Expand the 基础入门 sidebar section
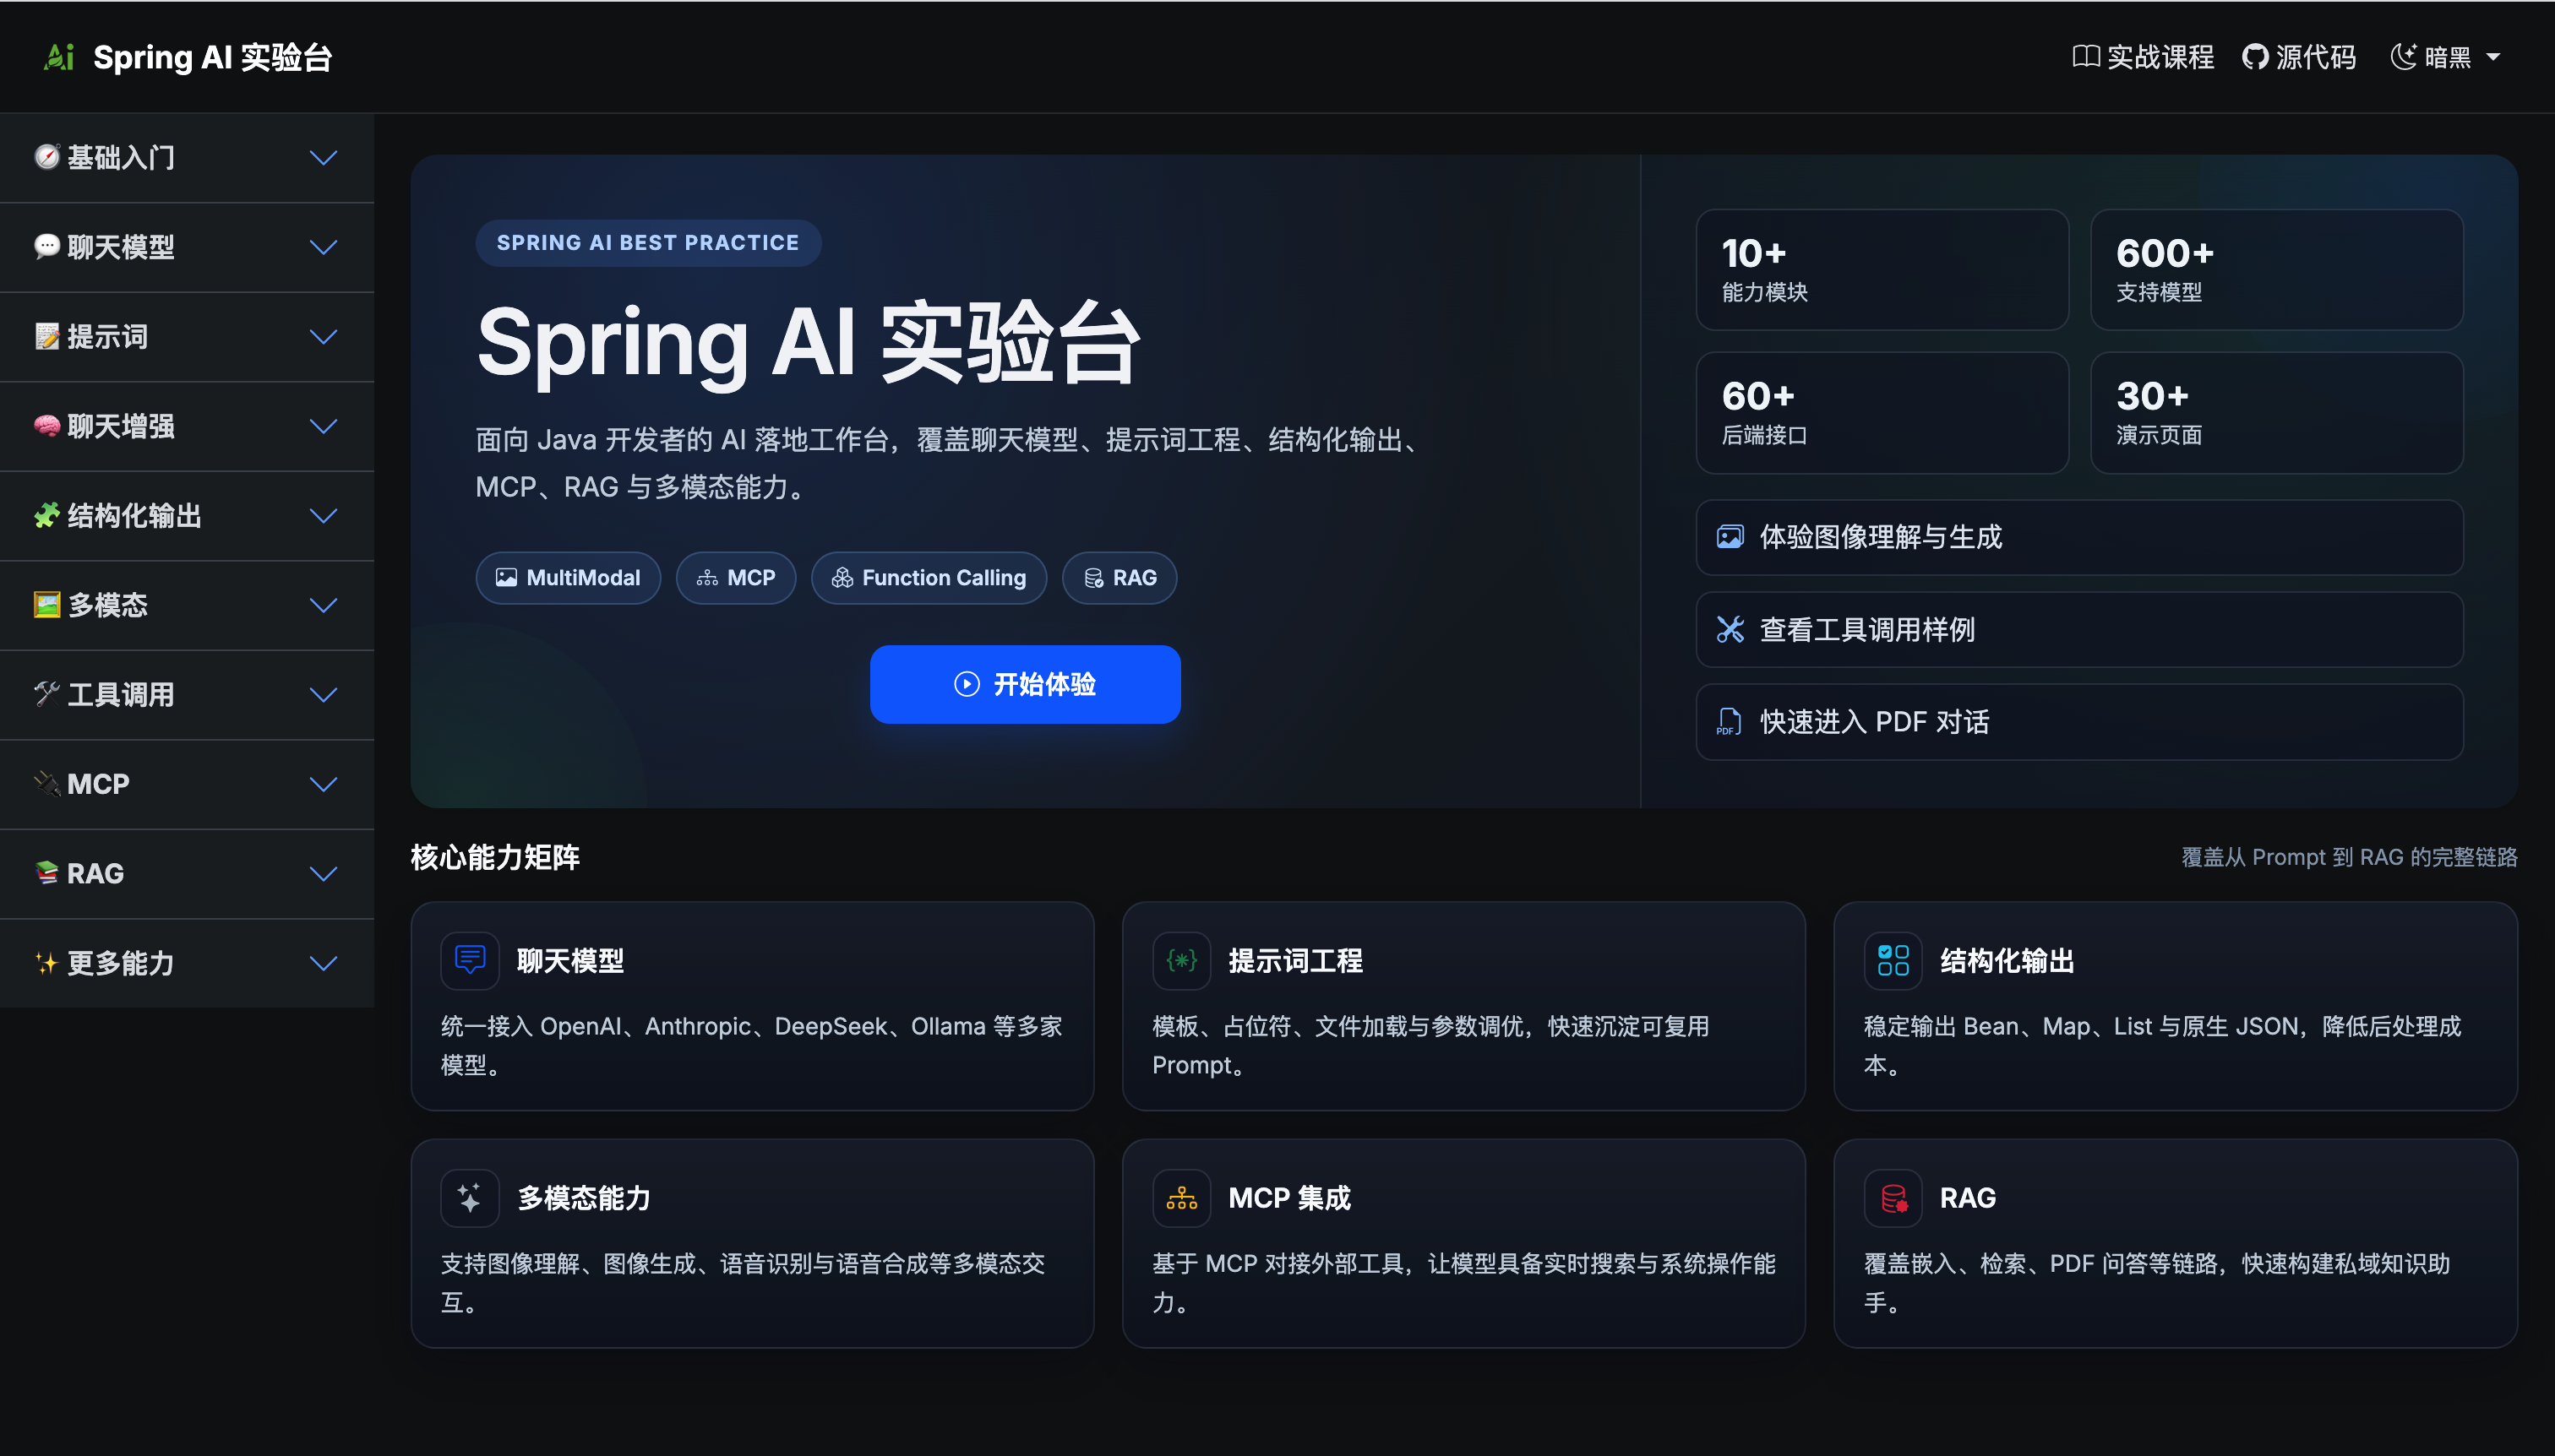 click(x=187, y=157)
